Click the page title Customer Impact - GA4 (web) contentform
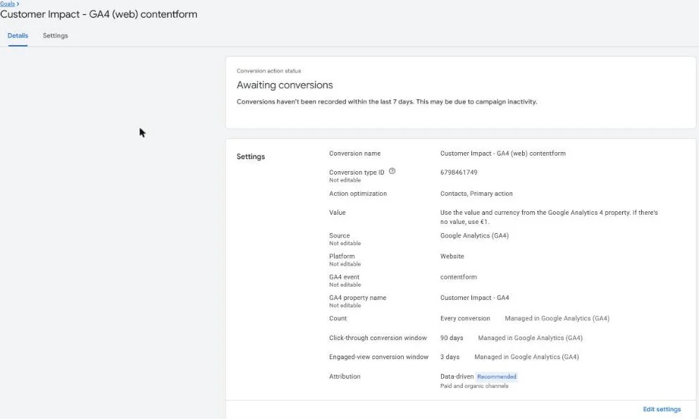This screenshot has height=419, width=699. (x=99, y=14)
